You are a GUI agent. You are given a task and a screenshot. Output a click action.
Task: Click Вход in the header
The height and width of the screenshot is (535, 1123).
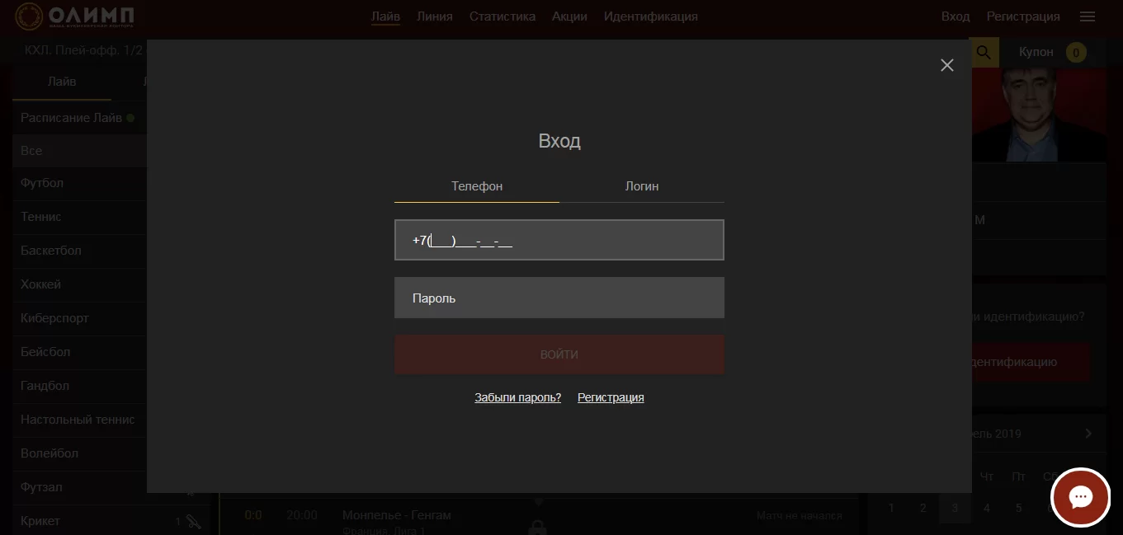[955, 16]
